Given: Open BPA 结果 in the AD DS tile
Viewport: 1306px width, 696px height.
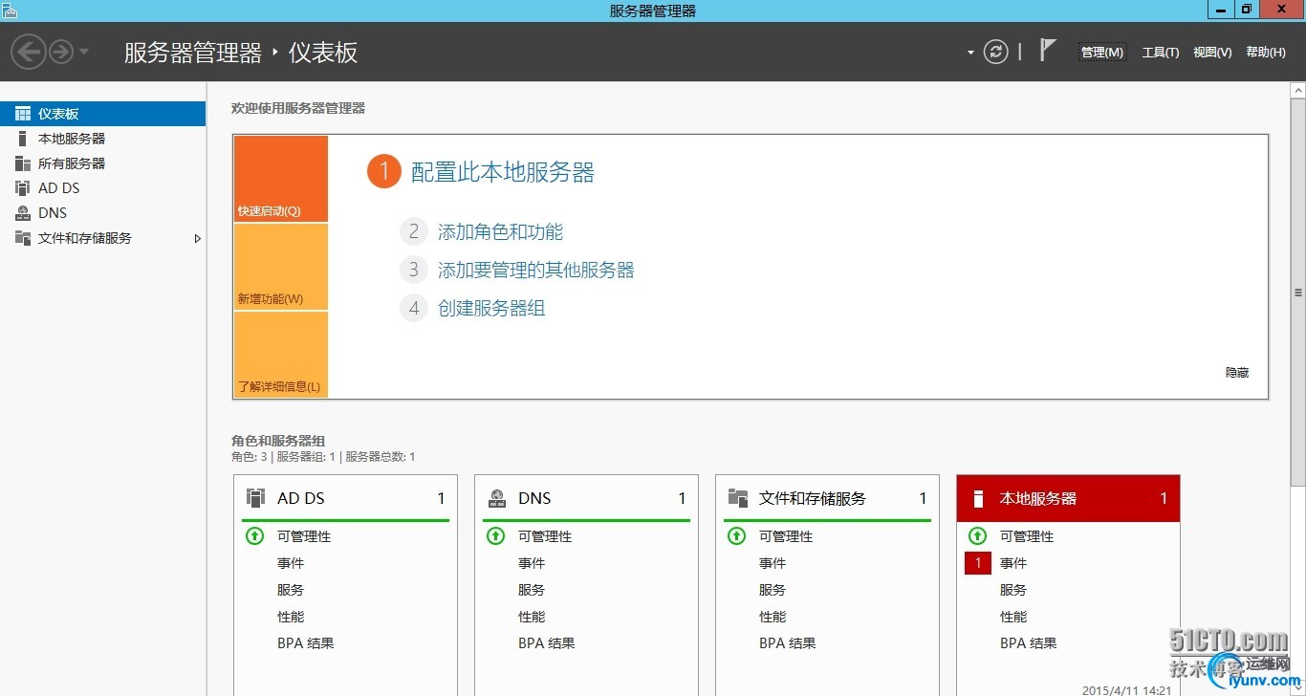Looking at the screenshot, I should (x=306, y=643).
